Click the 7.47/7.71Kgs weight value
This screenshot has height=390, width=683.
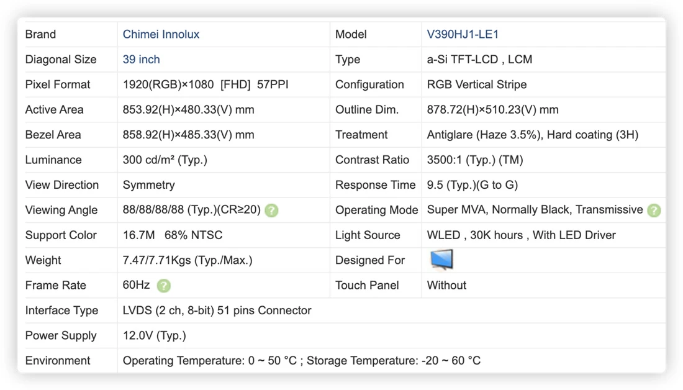[188, 261]
